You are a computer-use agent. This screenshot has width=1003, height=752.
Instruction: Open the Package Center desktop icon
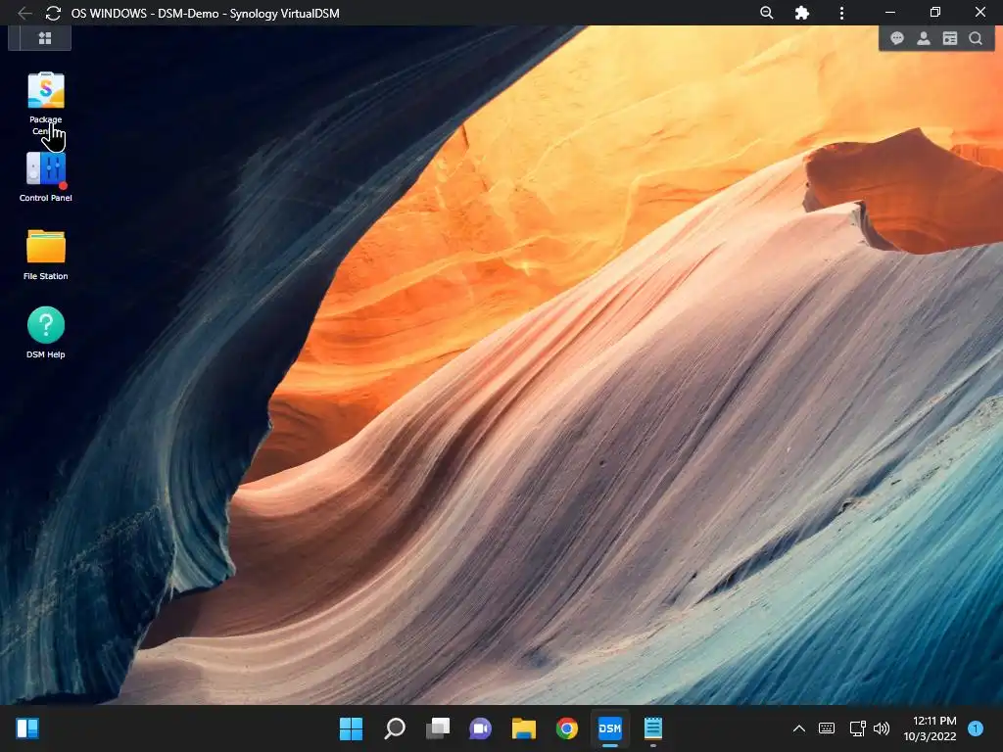click(45, 91)
